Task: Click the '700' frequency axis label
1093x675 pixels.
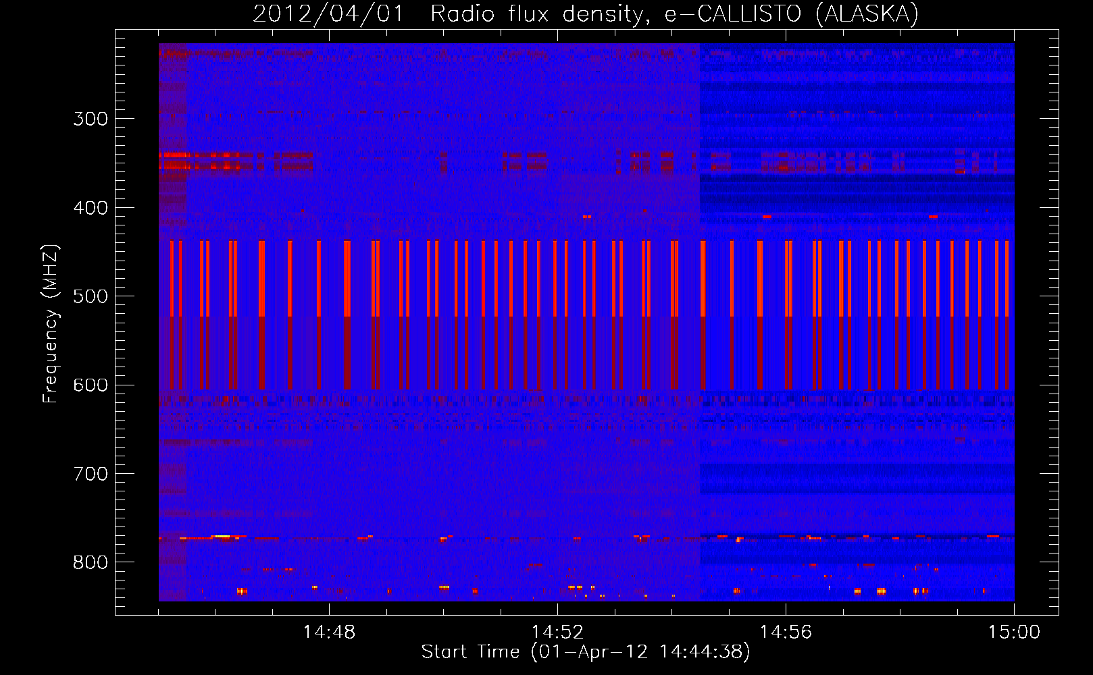Action: pos(91,474)
